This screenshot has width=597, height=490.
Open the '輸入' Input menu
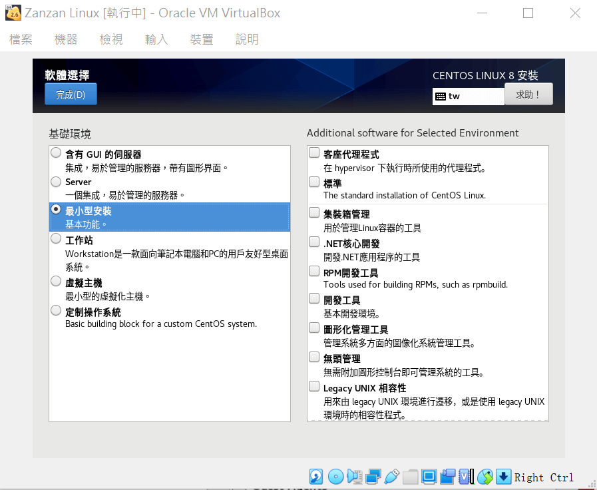[156, 39]
